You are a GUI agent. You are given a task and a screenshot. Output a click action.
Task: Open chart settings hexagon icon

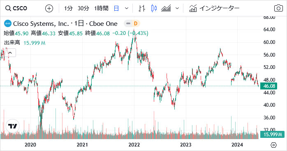click(273, 145)
